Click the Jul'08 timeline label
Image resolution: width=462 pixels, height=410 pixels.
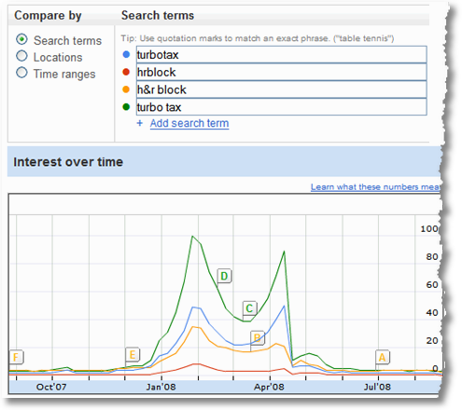click(377, 387)
